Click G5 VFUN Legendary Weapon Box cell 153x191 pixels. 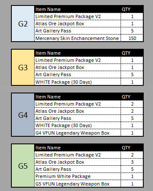78,183
